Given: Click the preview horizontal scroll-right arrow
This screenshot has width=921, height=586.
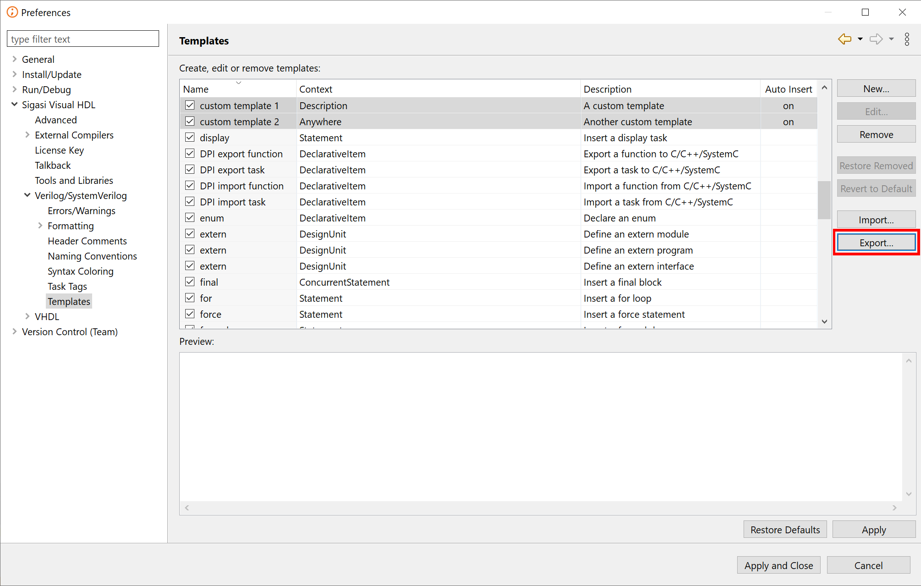Looking at the screenshot, I should point(894,508).
